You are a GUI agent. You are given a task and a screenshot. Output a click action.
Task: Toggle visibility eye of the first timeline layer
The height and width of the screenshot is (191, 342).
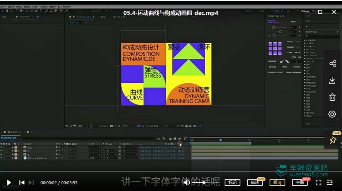[x=2, y=147]
